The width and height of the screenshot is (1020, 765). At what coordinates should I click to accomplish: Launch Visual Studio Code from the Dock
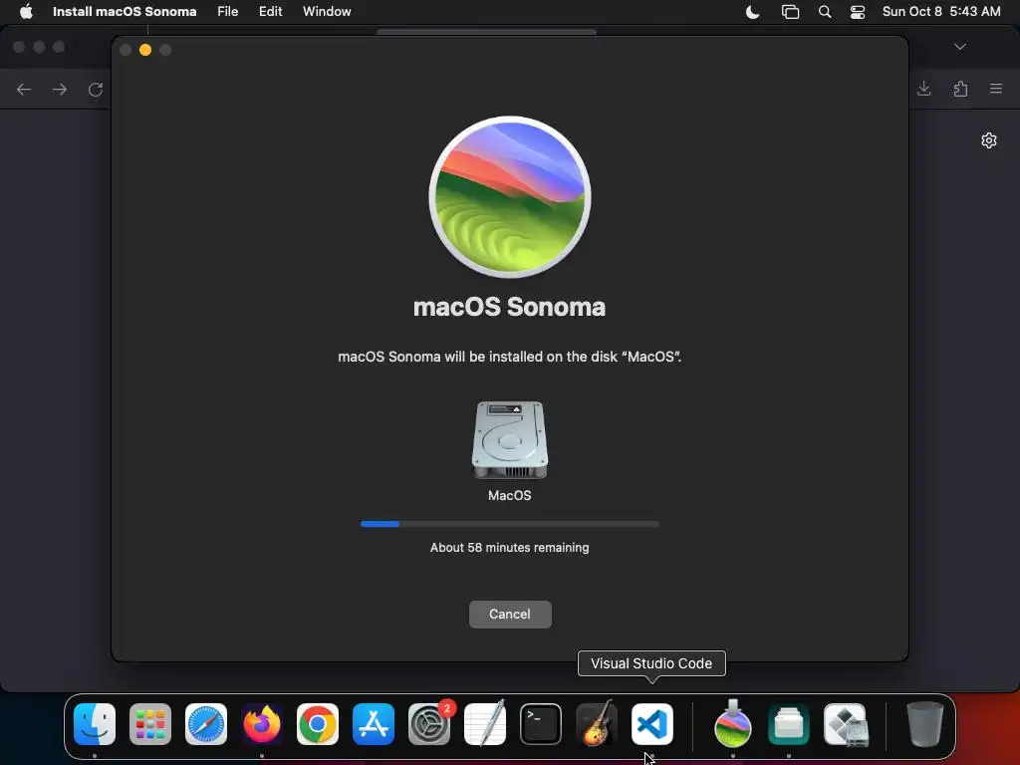(652, 723)
